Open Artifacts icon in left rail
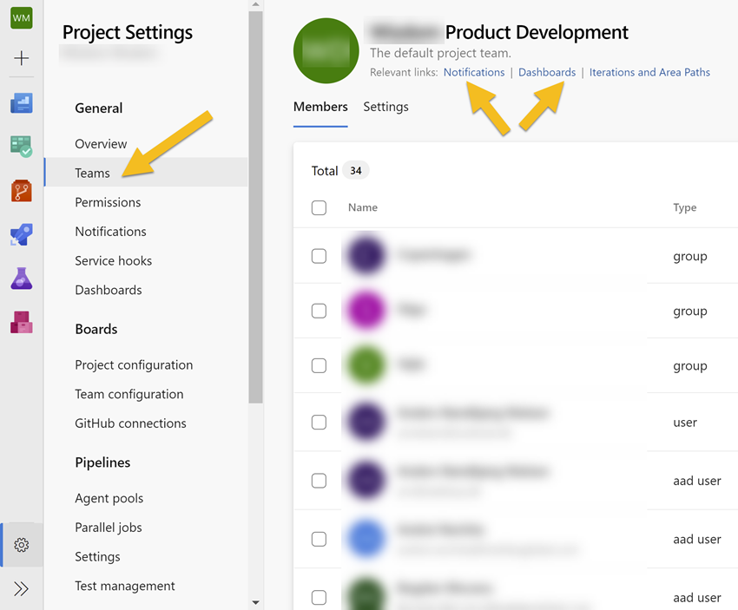 coord(22,322)
